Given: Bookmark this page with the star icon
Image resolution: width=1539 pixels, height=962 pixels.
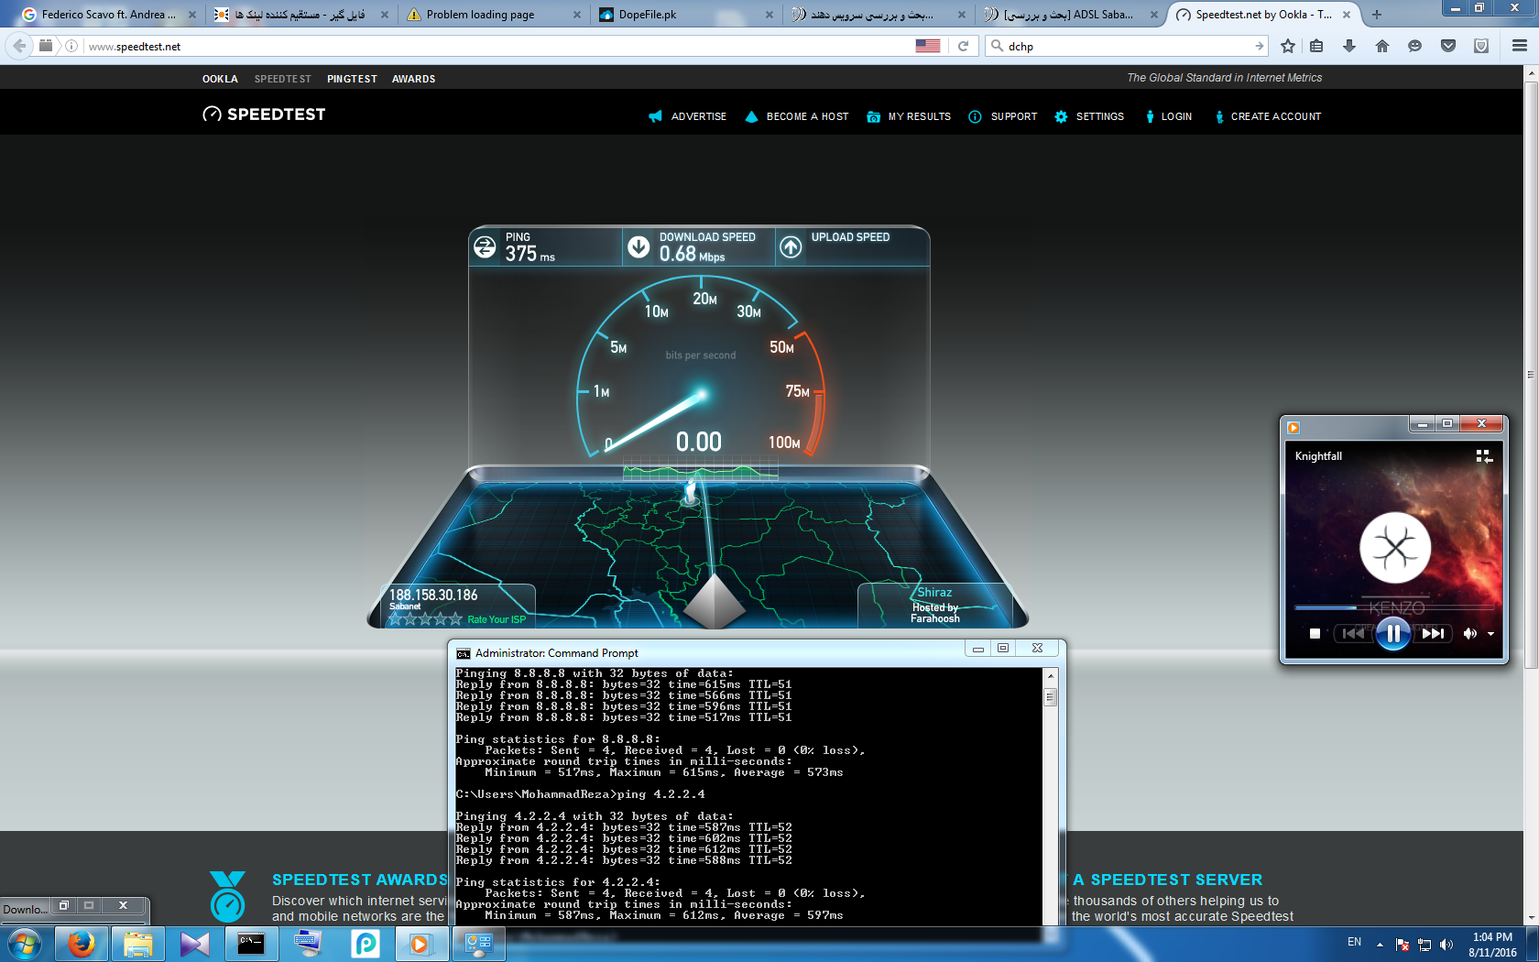Looking at the screenshot, I should click(x=1288, y=46).
